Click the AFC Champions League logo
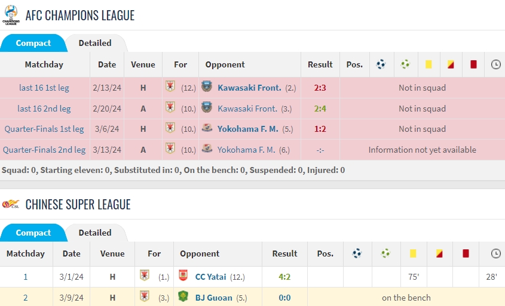This screenshot has height=306, width=505. point(11,15)
